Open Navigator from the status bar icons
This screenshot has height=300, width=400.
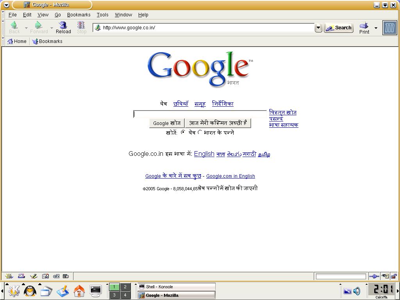click(x=9, y=276)
